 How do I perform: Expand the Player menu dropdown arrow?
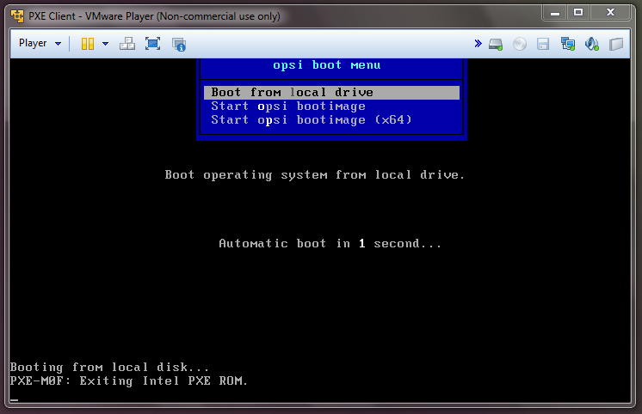[x=58, y=43]
